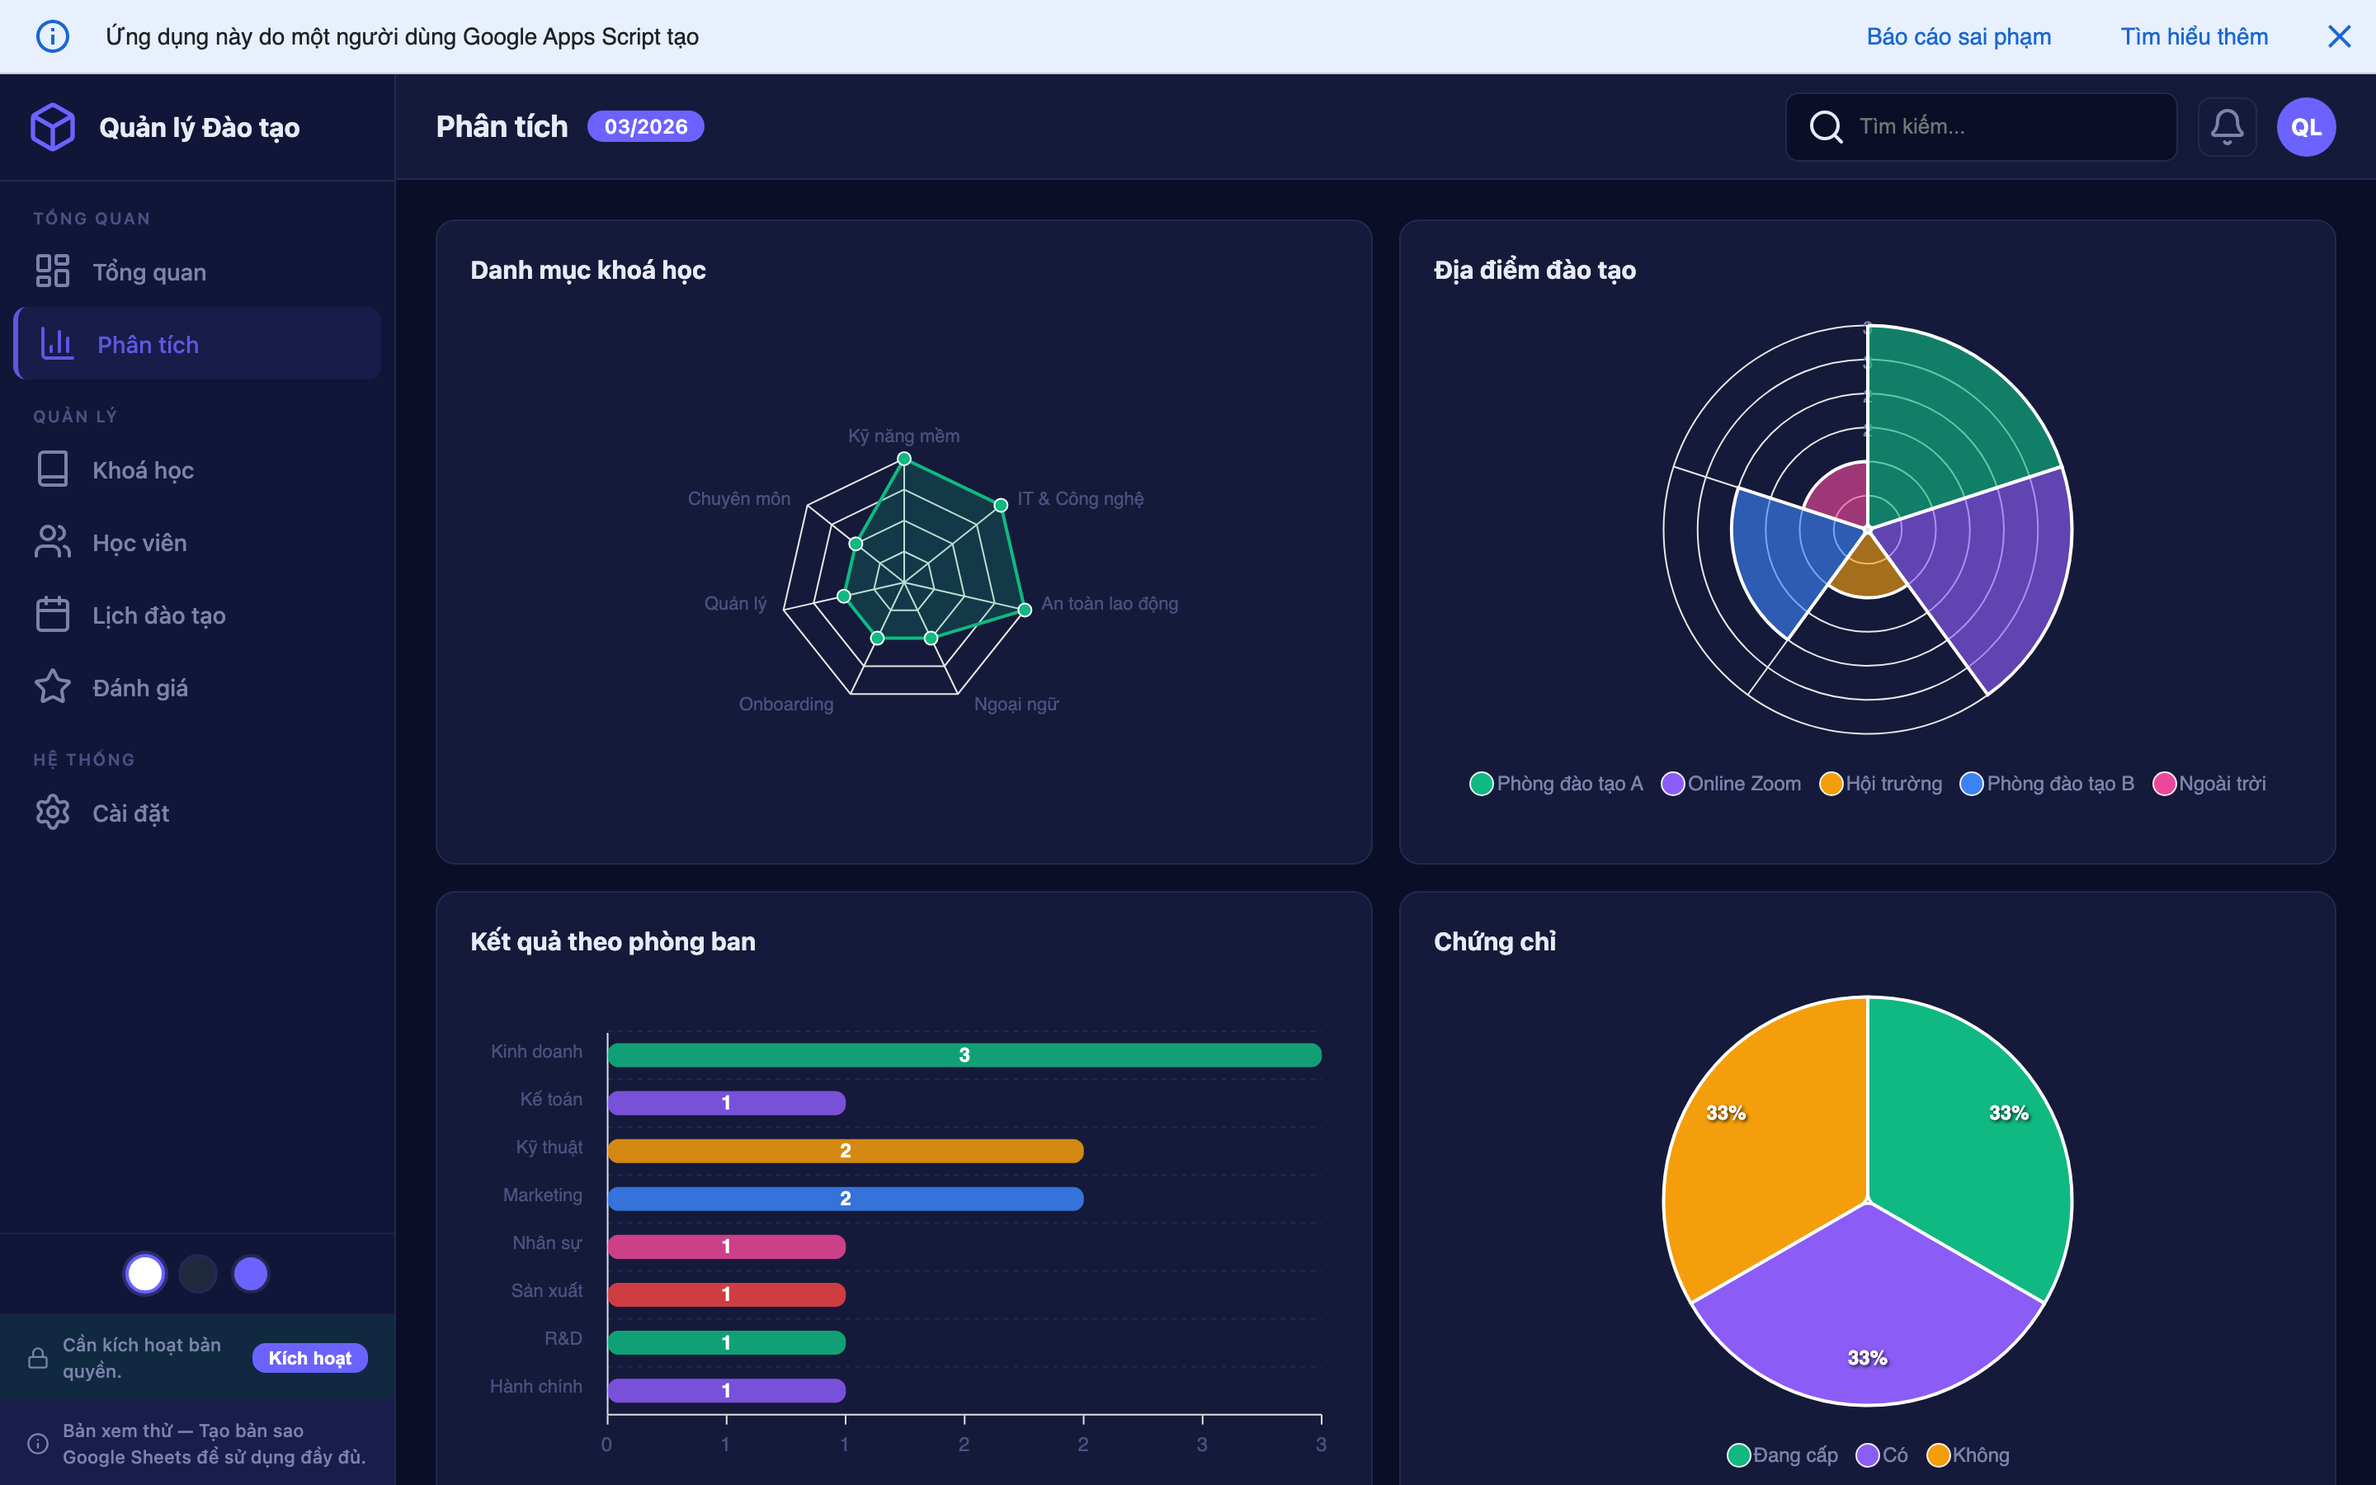Open the 03/2026 period selector badge
This screenshot has width=2376, height=1485.
(x=645, y=127)
